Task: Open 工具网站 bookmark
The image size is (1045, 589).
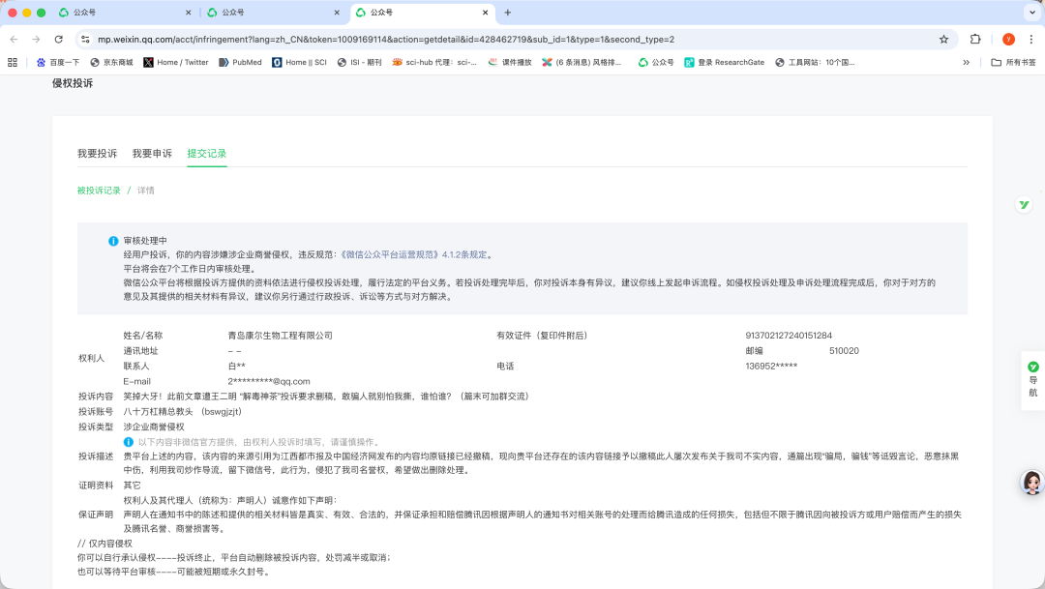Action: click(x=815, y=62)
